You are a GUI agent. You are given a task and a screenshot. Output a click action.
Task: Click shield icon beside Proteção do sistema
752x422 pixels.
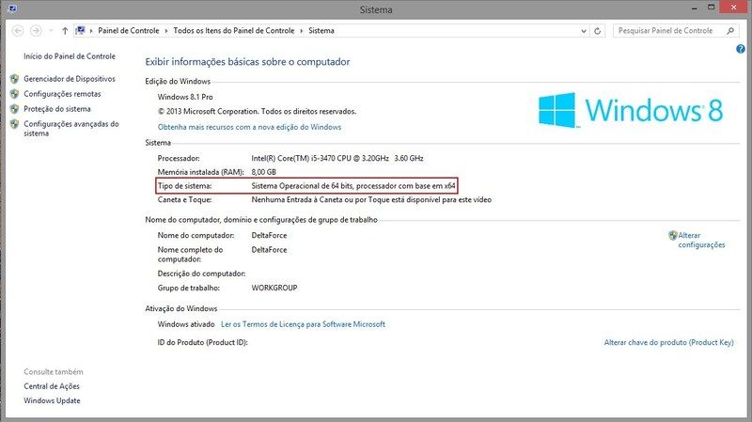tap(14, 109)
